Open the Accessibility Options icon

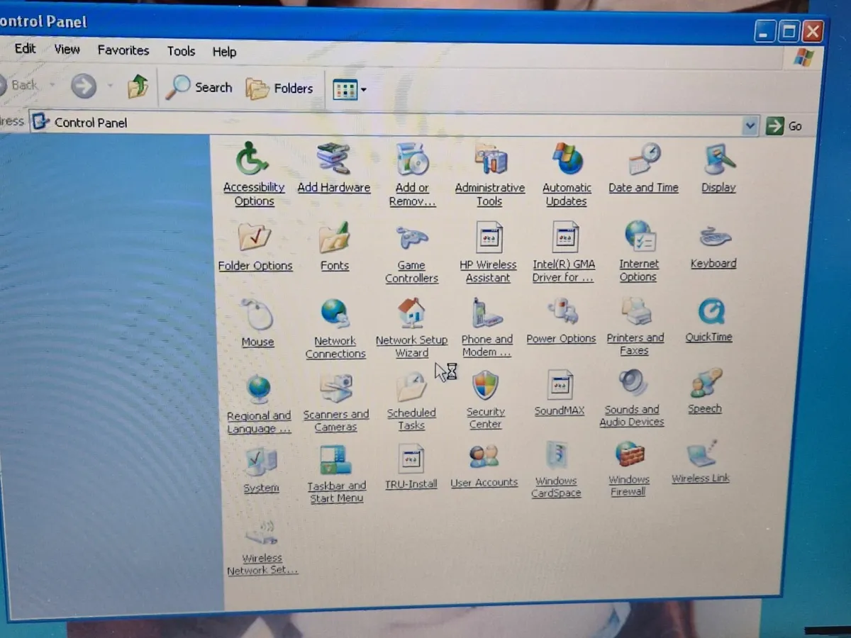click(253, 159)
